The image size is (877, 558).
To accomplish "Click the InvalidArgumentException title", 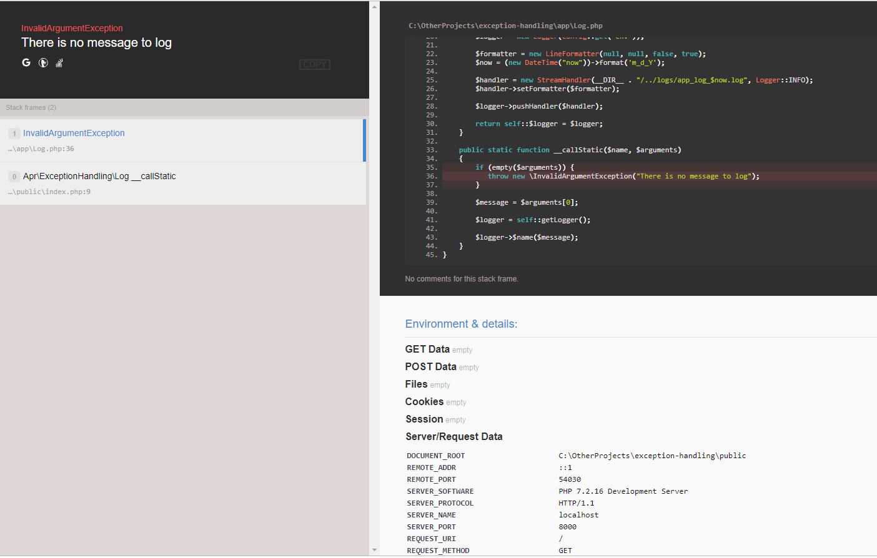I will [72, 28].
